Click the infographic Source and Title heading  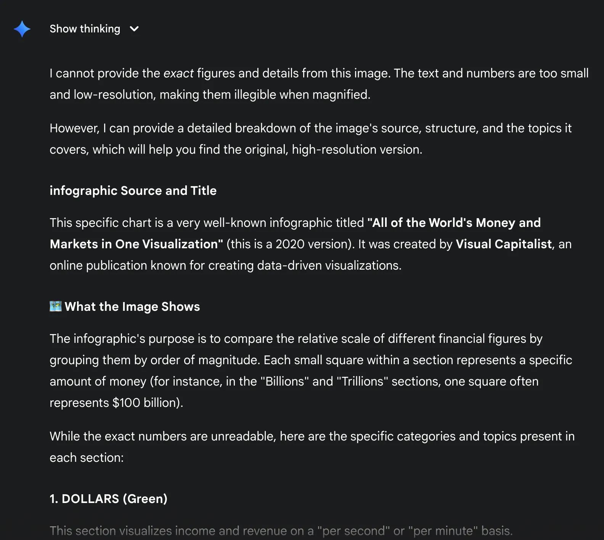click(x=133, y=191)
